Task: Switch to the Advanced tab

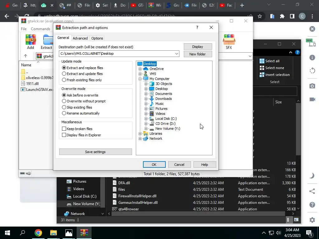Action: tap(80, 38)
